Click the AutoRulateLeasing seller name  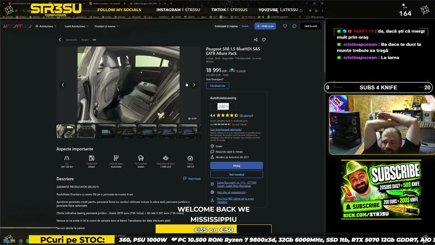tap(223, 98)
